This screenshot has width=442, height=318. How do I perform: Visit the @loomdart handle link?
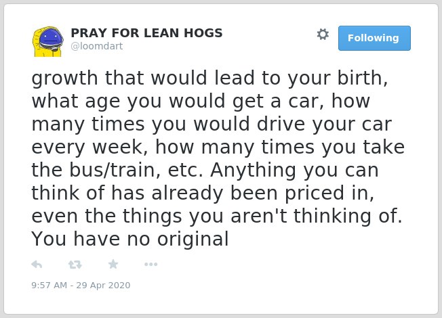97,46
